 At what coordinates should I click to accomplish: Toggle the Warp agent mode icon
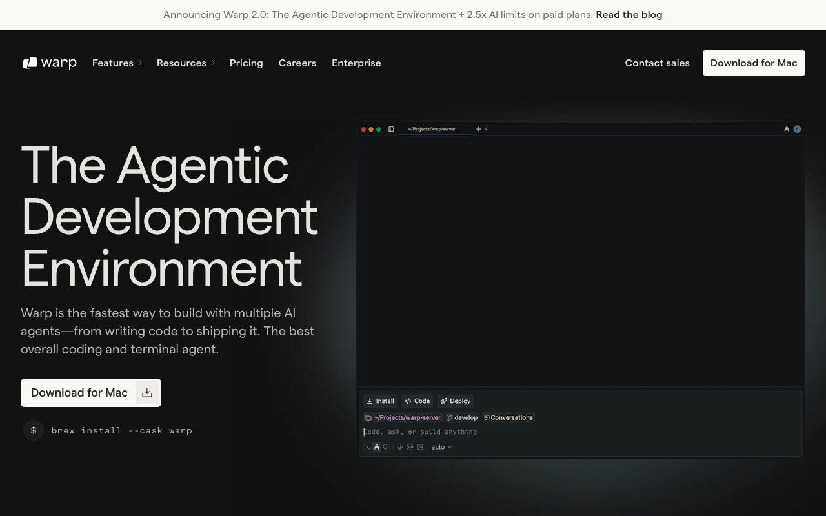[x=377, y=447]
